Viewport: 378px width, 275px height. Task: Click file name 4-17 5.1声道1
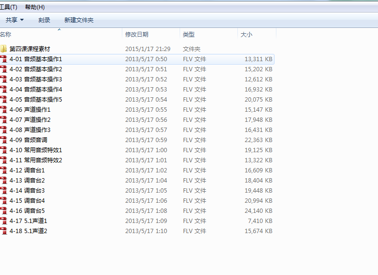click(x=28, y=221)
